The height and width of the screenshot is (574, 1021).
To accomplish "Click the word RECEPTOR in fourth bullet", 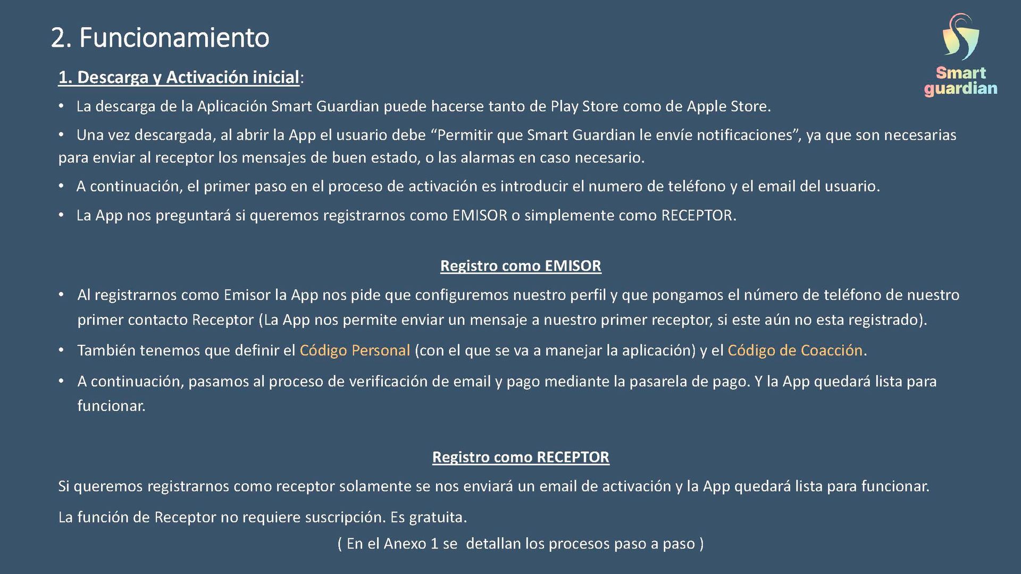I will click(697, 216).
